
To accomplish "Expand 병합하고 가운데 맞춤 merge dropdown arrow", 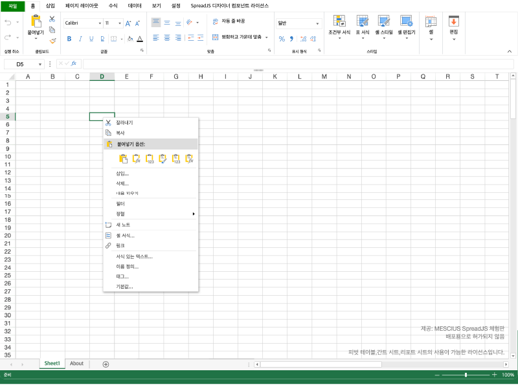I will click(x=266, y=38).
